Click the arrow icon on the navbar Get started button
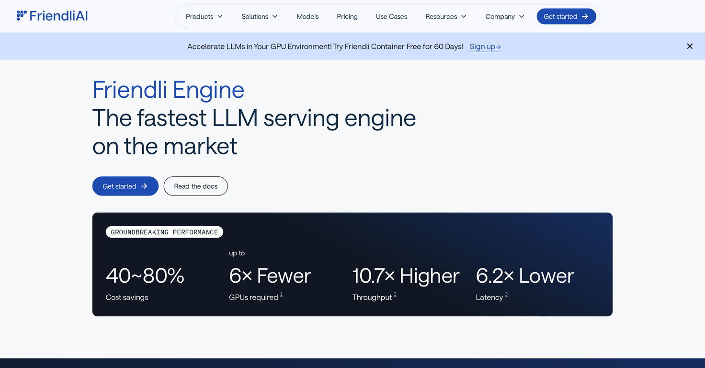Image resolution: width=705 pixels, height=368 pixels. (585, 16)
